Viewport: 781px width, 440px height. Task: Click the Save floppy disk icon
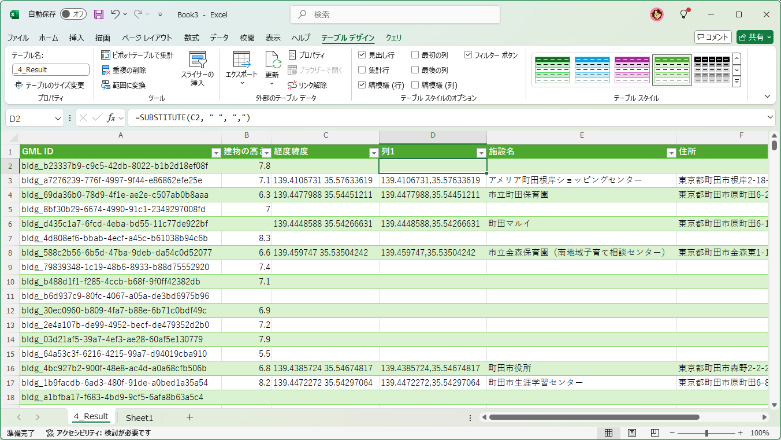point(99,14)
